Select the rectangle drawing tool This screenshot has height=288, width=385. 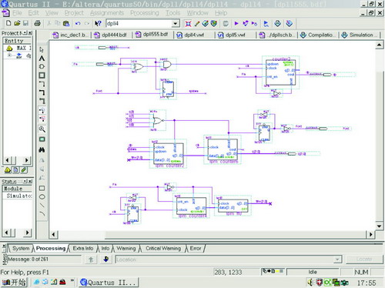pyautogui.click(x=42, y=188)
